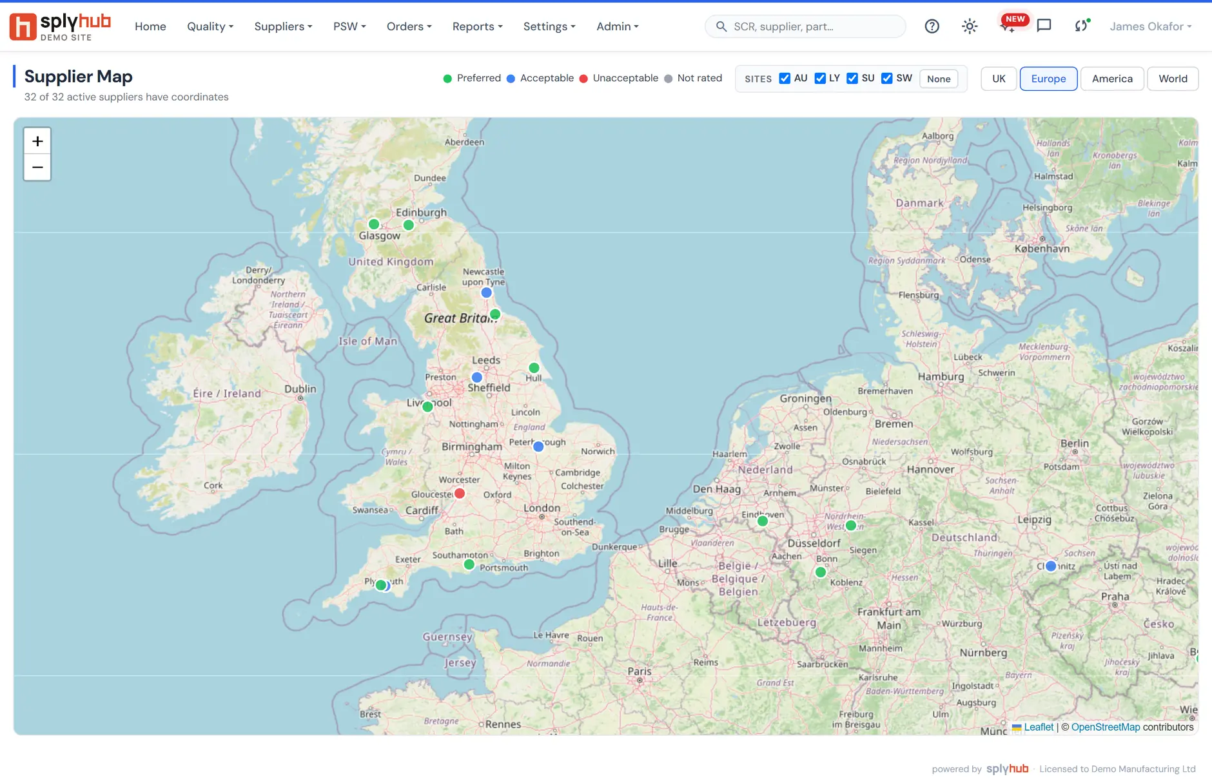
Task: Expand the Reports dropdown menu
Action: point(477,26)
